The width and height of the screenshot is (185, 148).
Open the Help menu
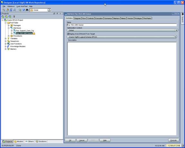click(x=31, y=6)
